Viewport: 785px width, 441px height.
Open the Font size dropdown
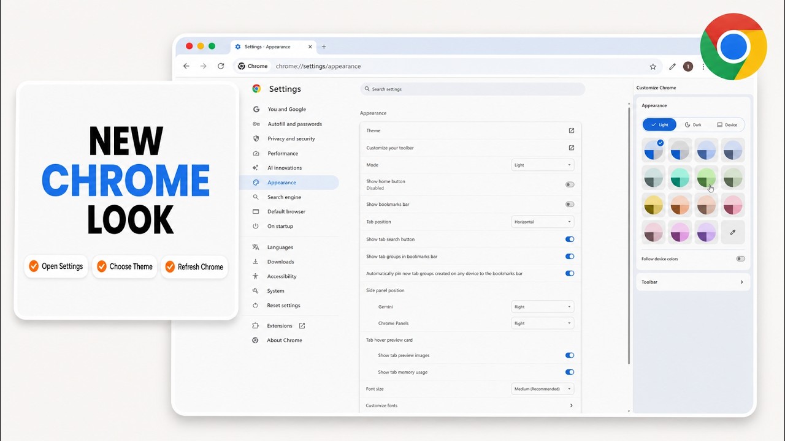click(543, 389)
